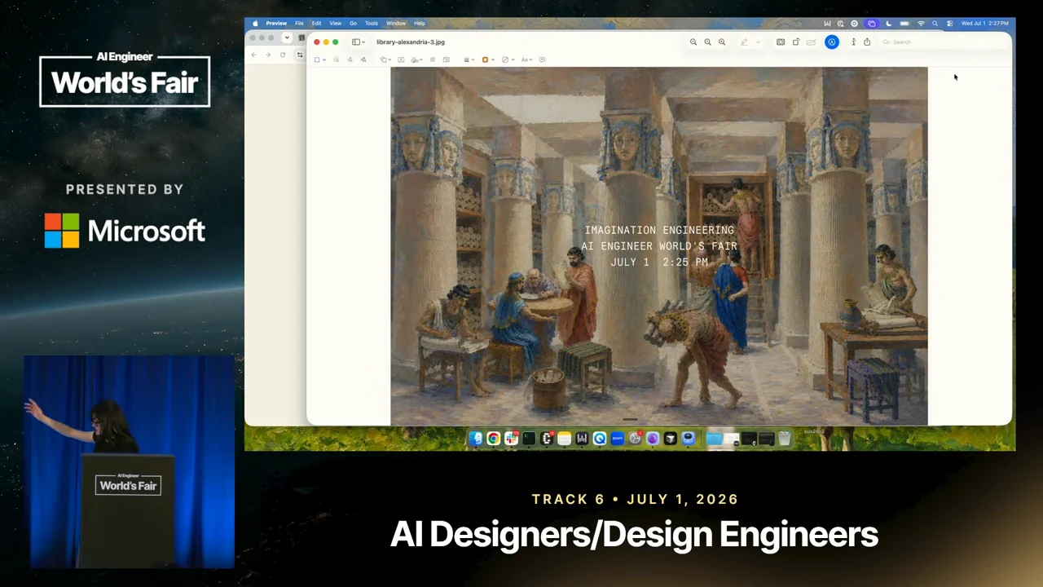
Task: Click the zoom to fit magnifier
Action: (707, 42)
